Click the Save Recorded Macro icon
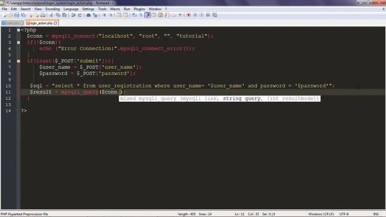 [215, 15]
